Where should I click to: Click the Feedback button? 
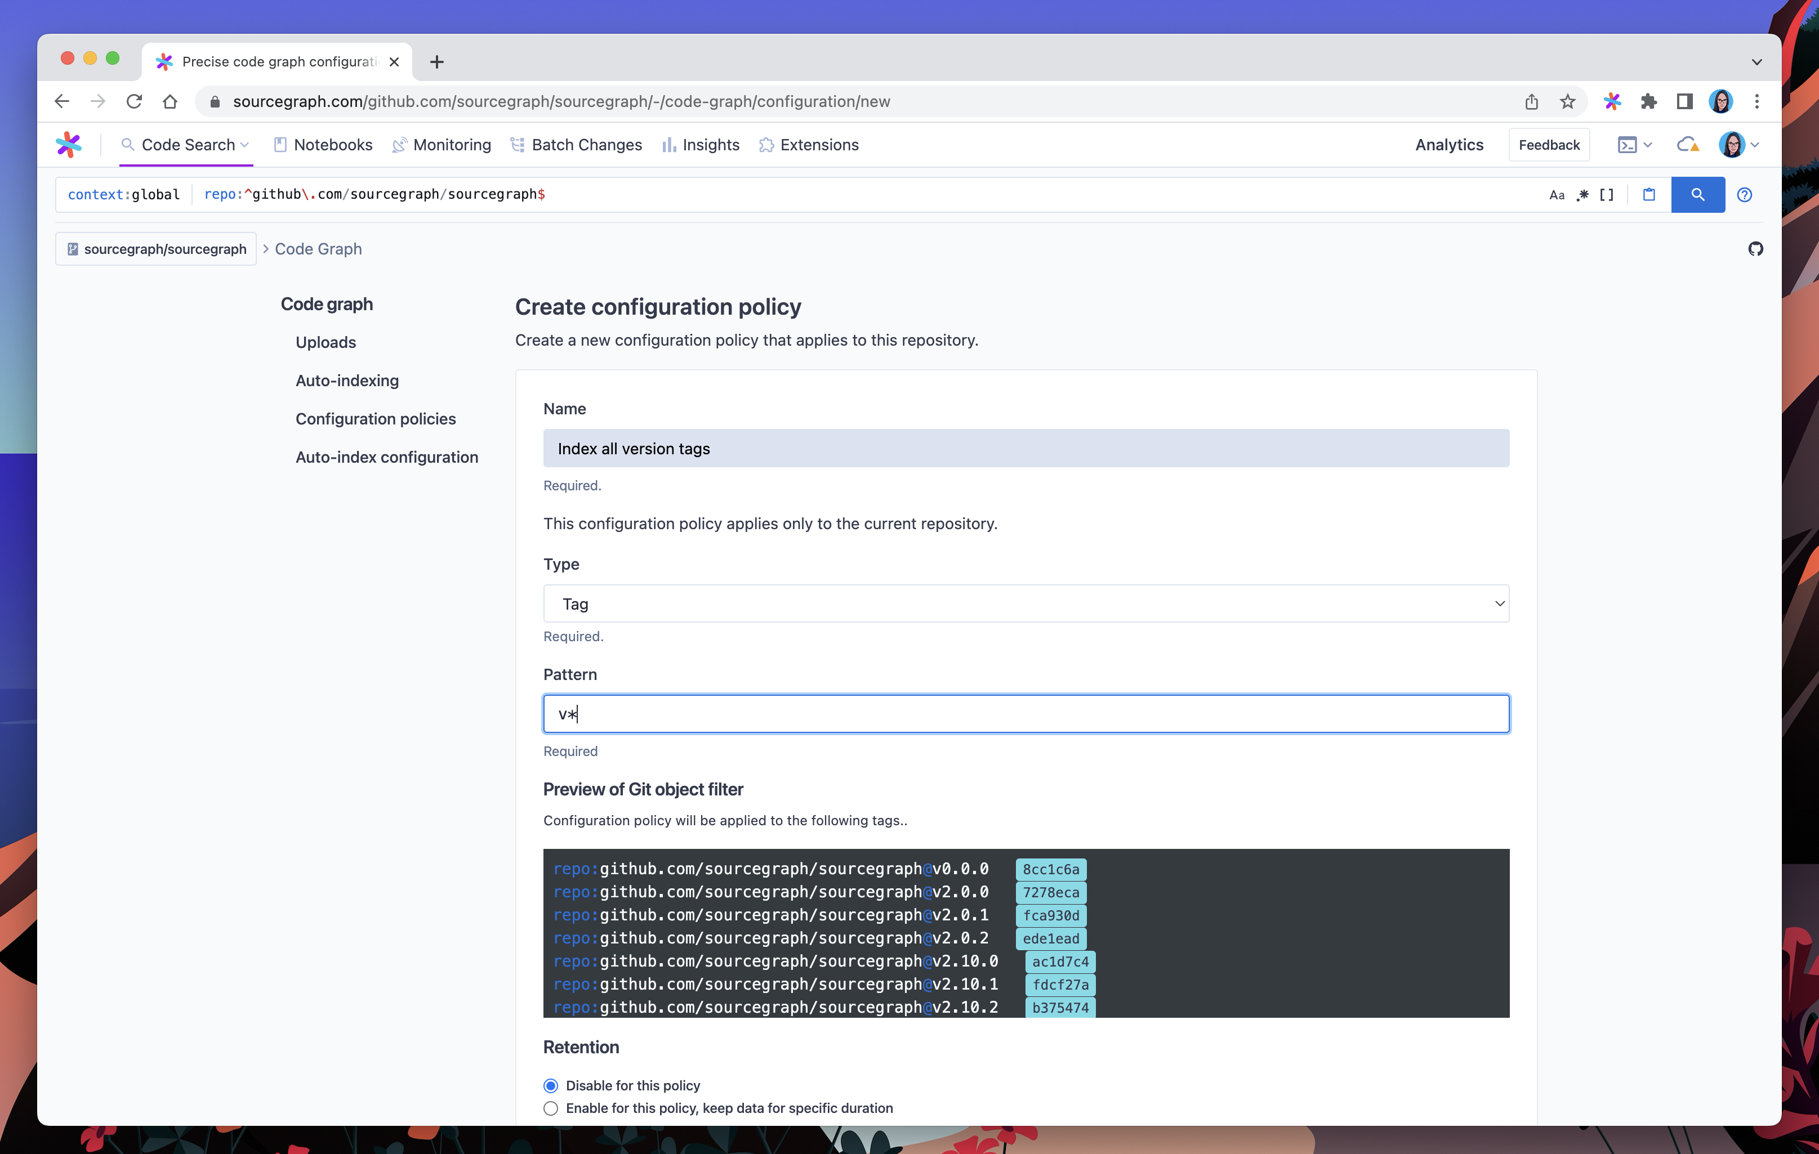[x=1549, y=144]
